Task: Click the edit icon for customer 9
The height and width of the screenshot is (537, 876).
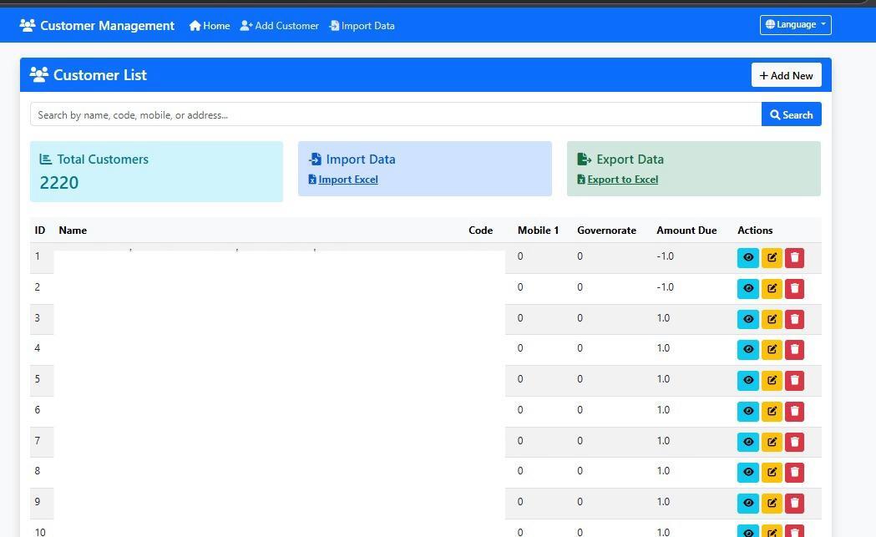Action: (x=772, y=503)
